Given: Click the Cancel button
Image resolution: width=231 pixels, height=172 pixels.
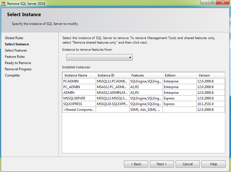Looking at the screenshot, I should [x=188, y=164].
